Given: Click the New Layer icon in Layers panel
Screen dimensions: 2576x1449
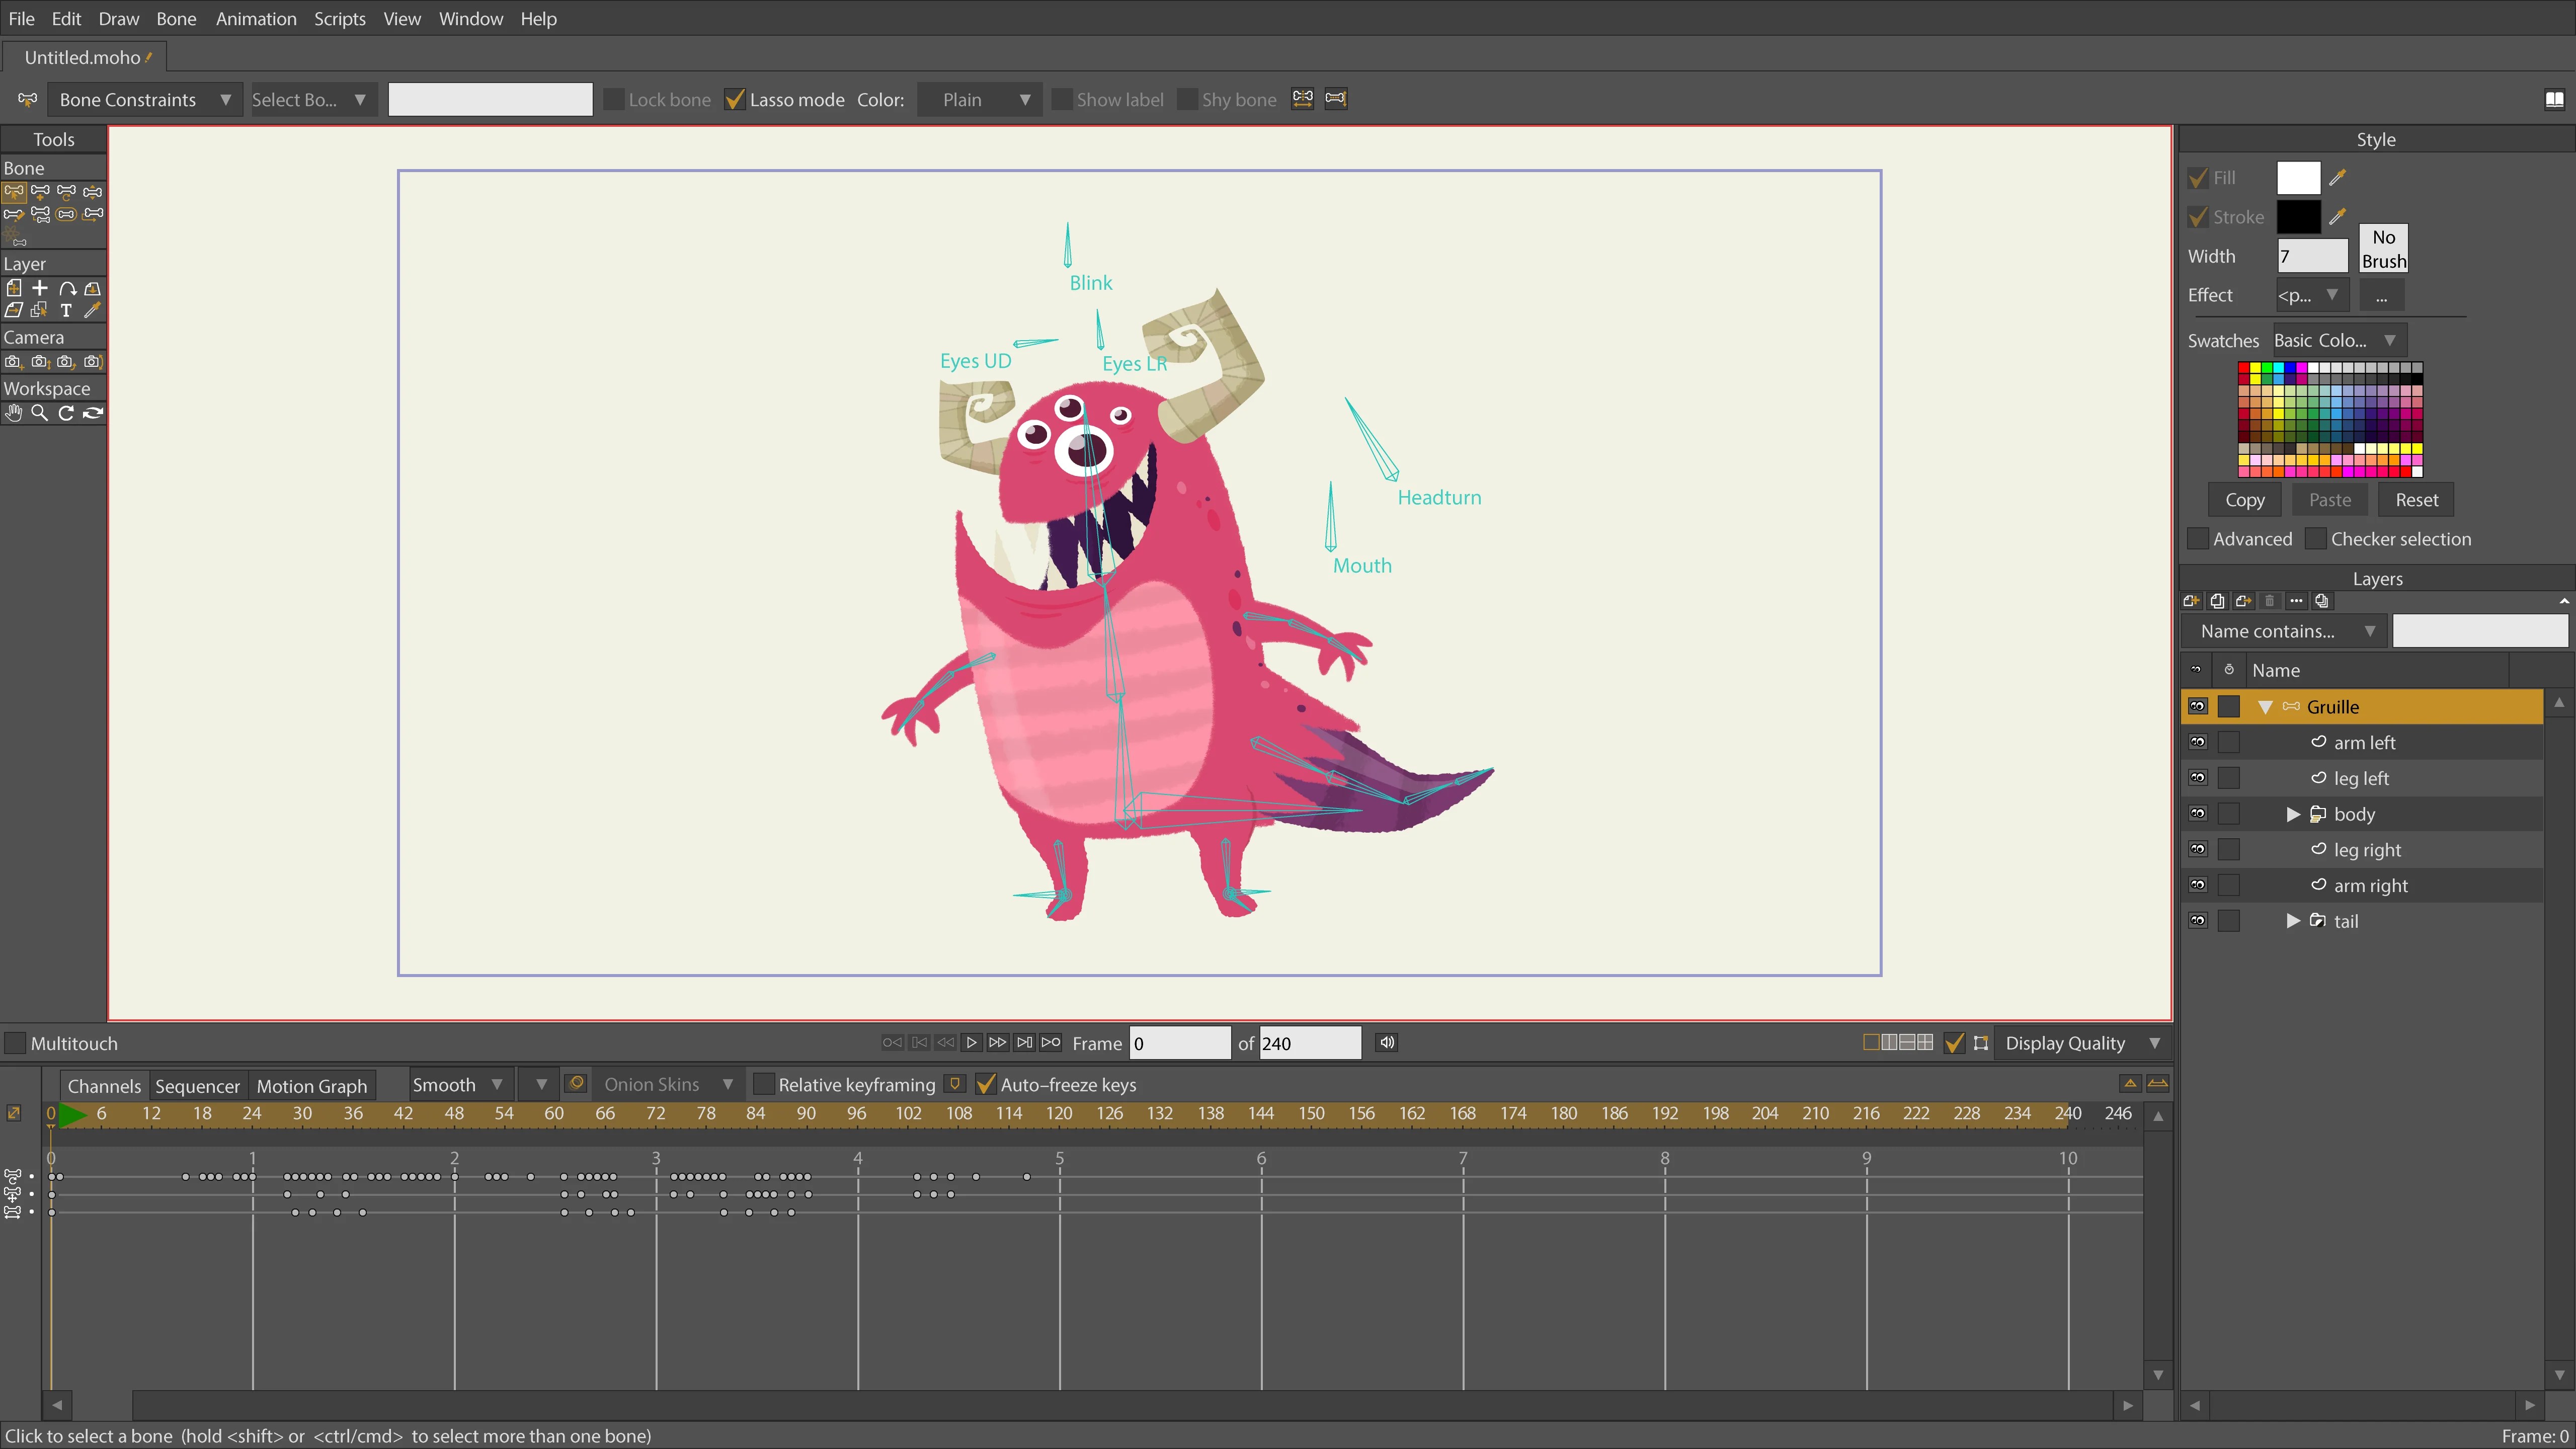Looking at the screenshot, I should [x=2191, y=601].
